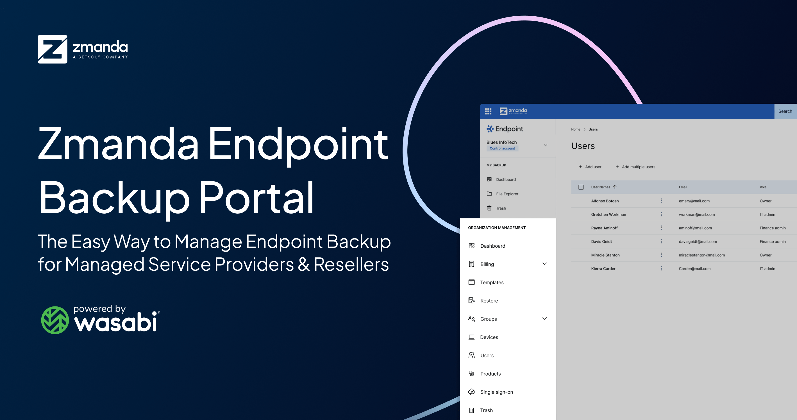This screenshot has width=797, height=420.
Task: Click the Users person icon
Action: point(471,355)
